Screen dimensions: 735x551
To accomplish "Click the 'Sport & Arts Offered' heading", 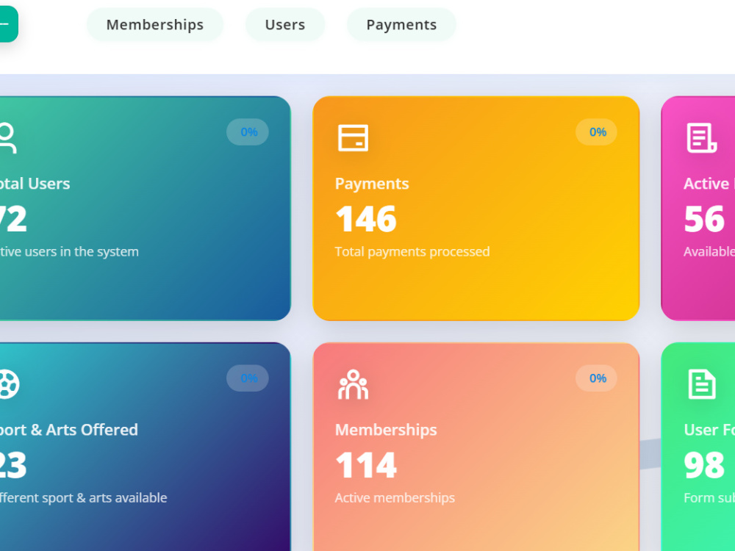I will [x=69, y=430].
